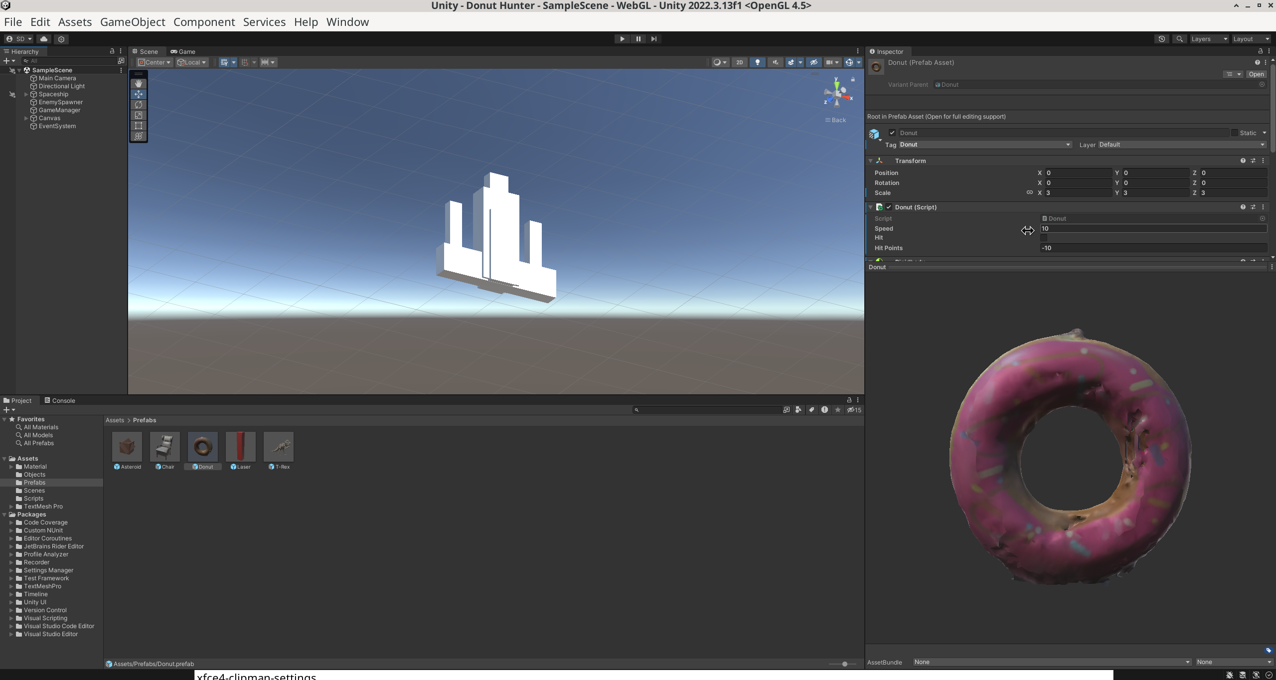This screenshot has width=1276, height=680.
Task: Expand the Spaceship hierarchy item
Action: point(26,94)
